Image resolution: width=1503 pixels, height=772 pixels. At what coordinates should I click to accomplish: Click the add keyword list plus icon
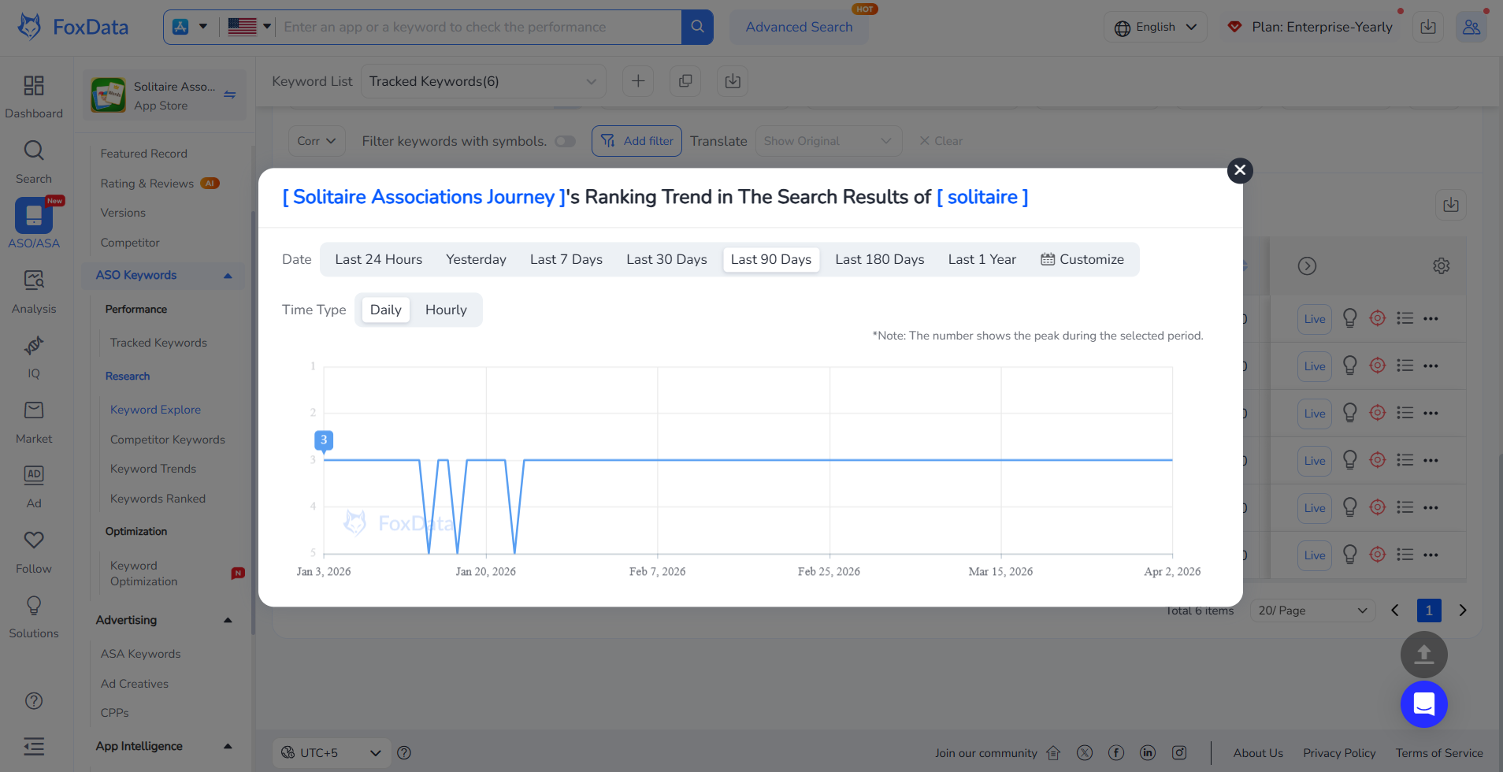pyautogui.click(x=638, y=81)
